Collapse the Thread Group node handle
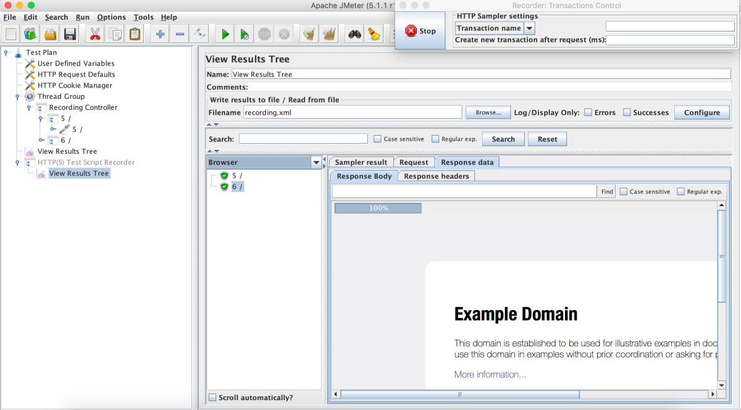This screenshot has width=741, height=410. pos(18,96)
